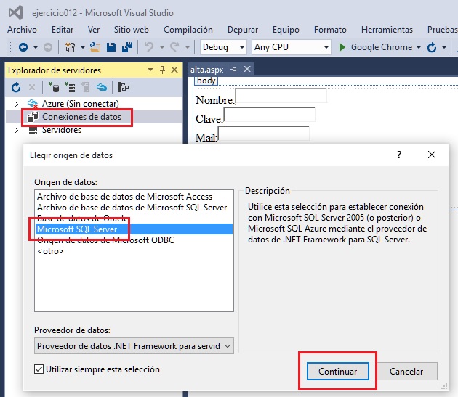The image size is (458, 397).
Task: Open the Proveedor de datos combo box
Action: tap(134, 346)
